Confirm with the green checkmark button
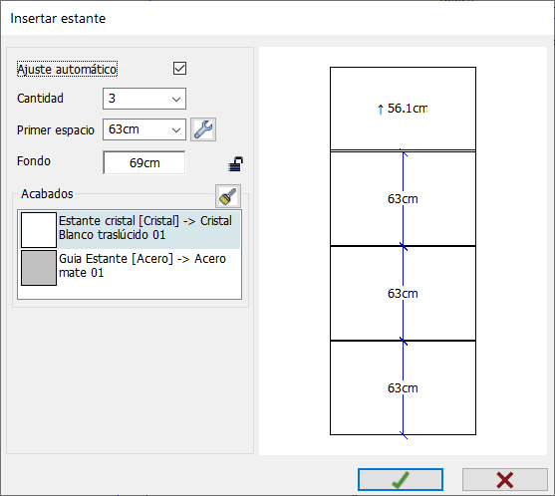The image size is (555, 496). (x=401, y=480)
